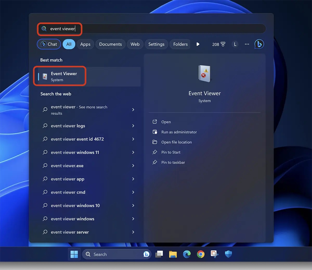Click the Run as administrator shield icon
Viewport: 312px width, 270px height.
pyautogui.click(x=155, y=132)
